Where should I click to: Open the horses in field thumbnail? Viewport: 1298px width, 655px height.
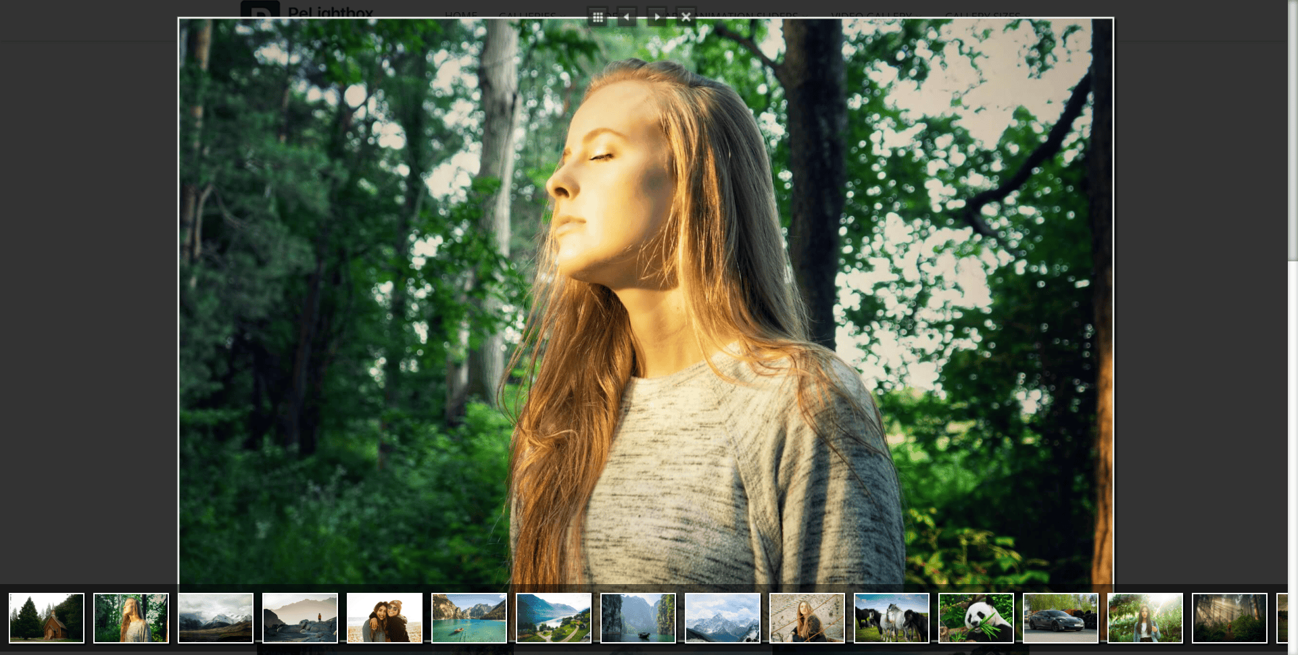tap(892, 618)
